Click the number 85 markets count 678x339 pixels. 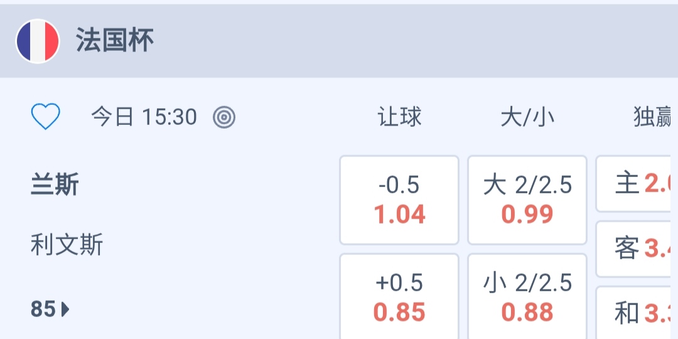coord(43,309)
